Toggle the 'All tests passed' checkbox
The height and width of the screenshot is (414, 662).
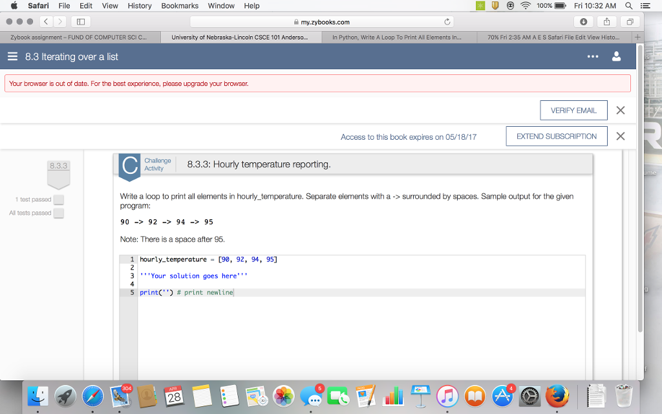coord(59,213)
